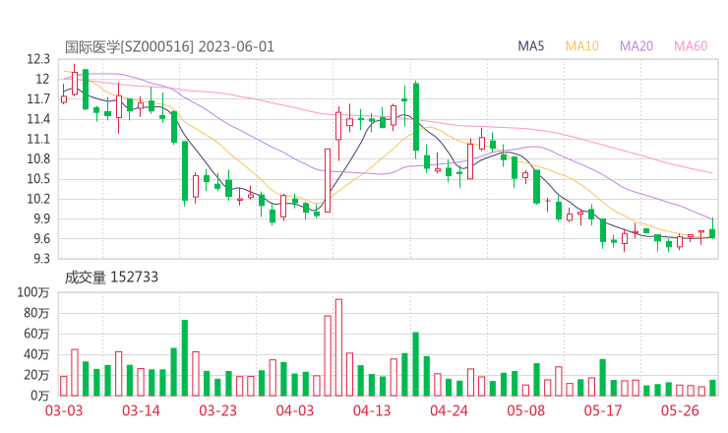Click the MA60 legend label
Screen dimensions: 728x433
coord(691,46)
